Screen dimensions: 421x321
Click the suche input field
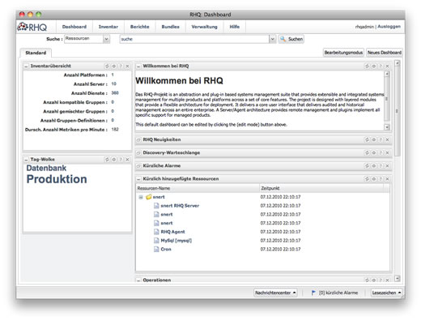[194, 39]
